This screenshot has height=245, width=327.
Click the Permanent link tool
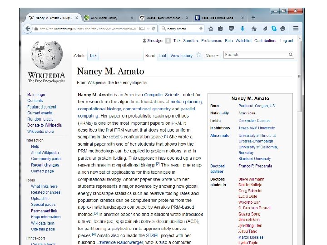(x=44, y=211)
